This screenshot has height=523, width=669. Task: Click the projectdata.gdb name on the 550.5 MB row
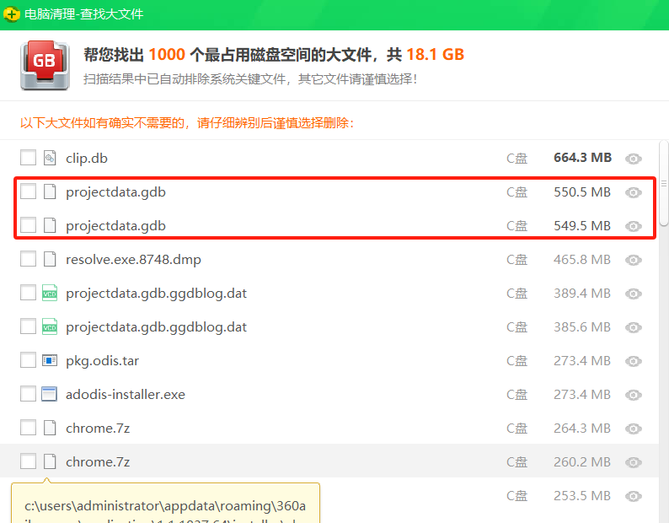pos(115,192)
